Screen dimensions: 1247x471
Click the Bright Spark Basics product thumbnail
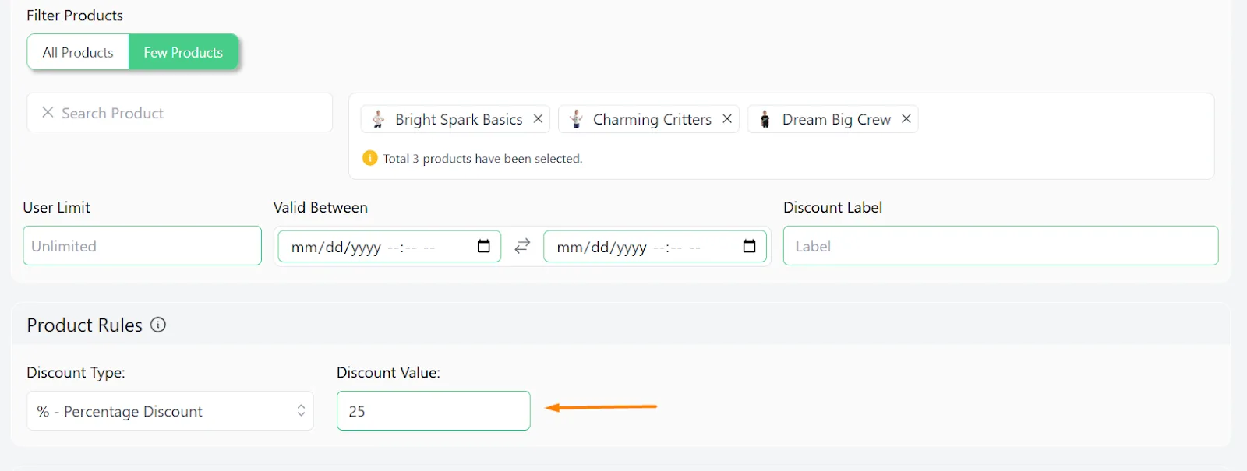click(378, 119)
